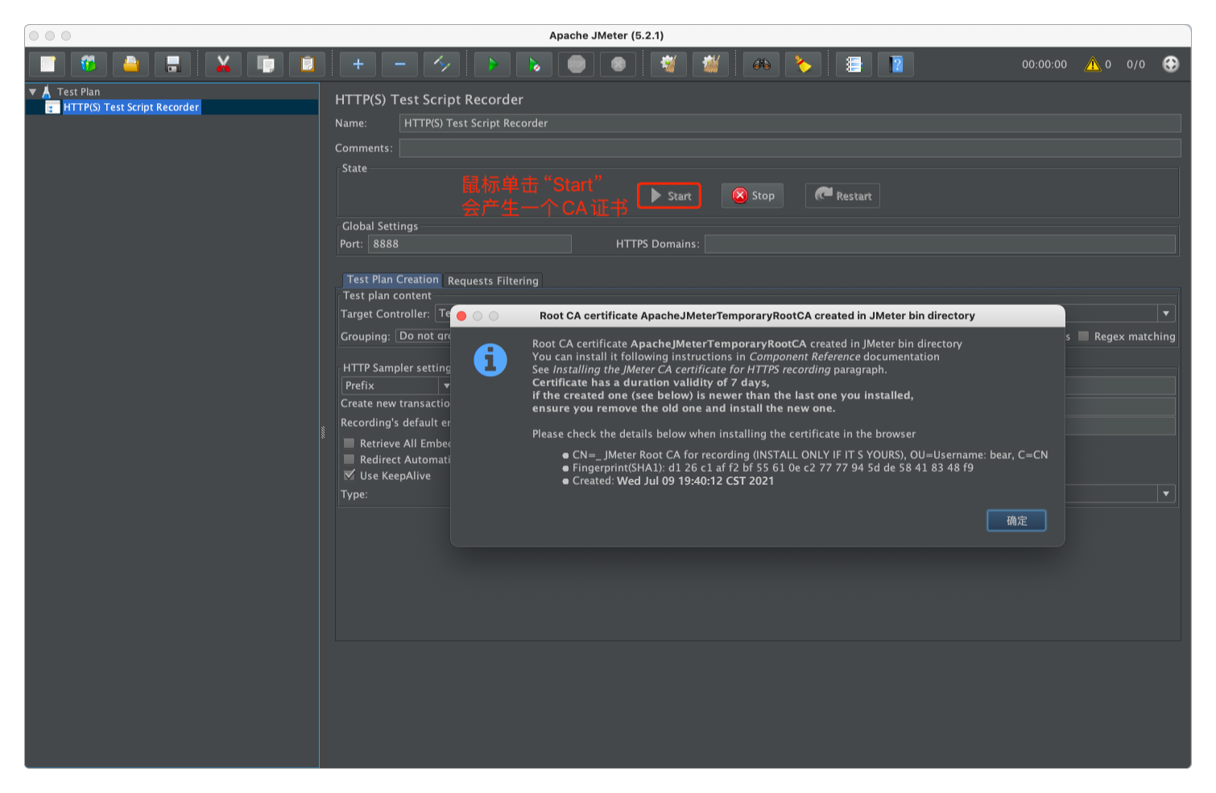Click the Start no pauses icon
The image size is (1216, 793).
(x=534, y=64)
